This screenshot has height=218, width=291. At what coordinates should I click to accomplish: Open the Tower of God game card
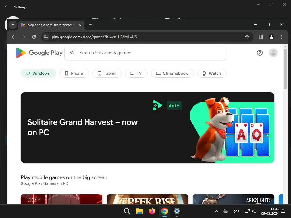pos(61,200)
